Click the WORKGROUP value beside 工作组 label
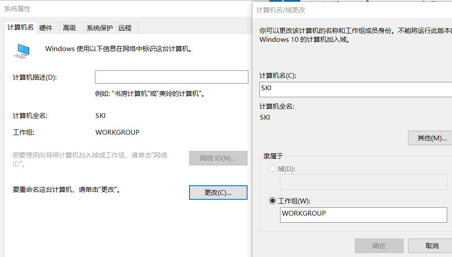 pyautogui.click(x=117, y=132)
